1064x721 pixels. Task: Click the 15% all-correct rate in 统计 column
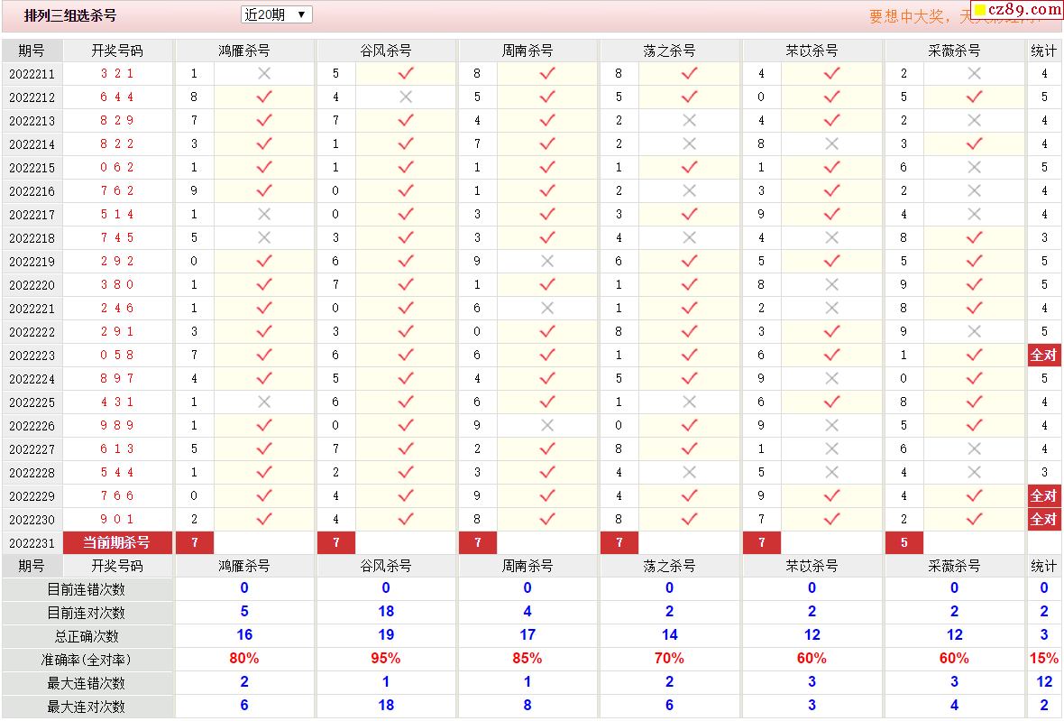pyautogui.click(x=1043, y=658)
